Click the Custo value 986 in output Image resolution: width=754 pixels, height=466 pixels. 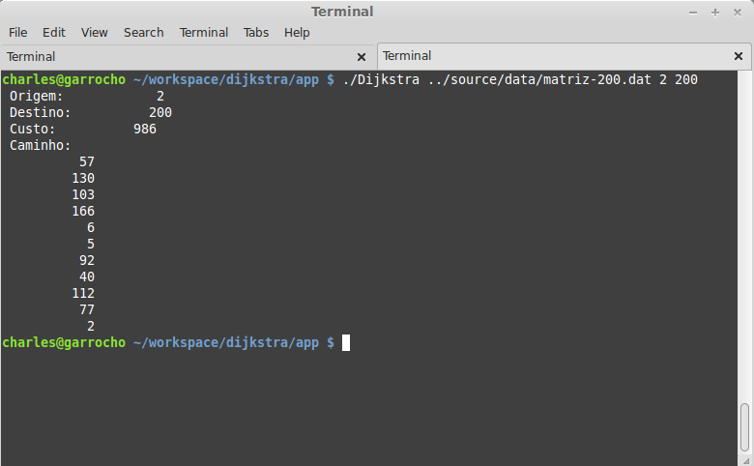point(145,129)
